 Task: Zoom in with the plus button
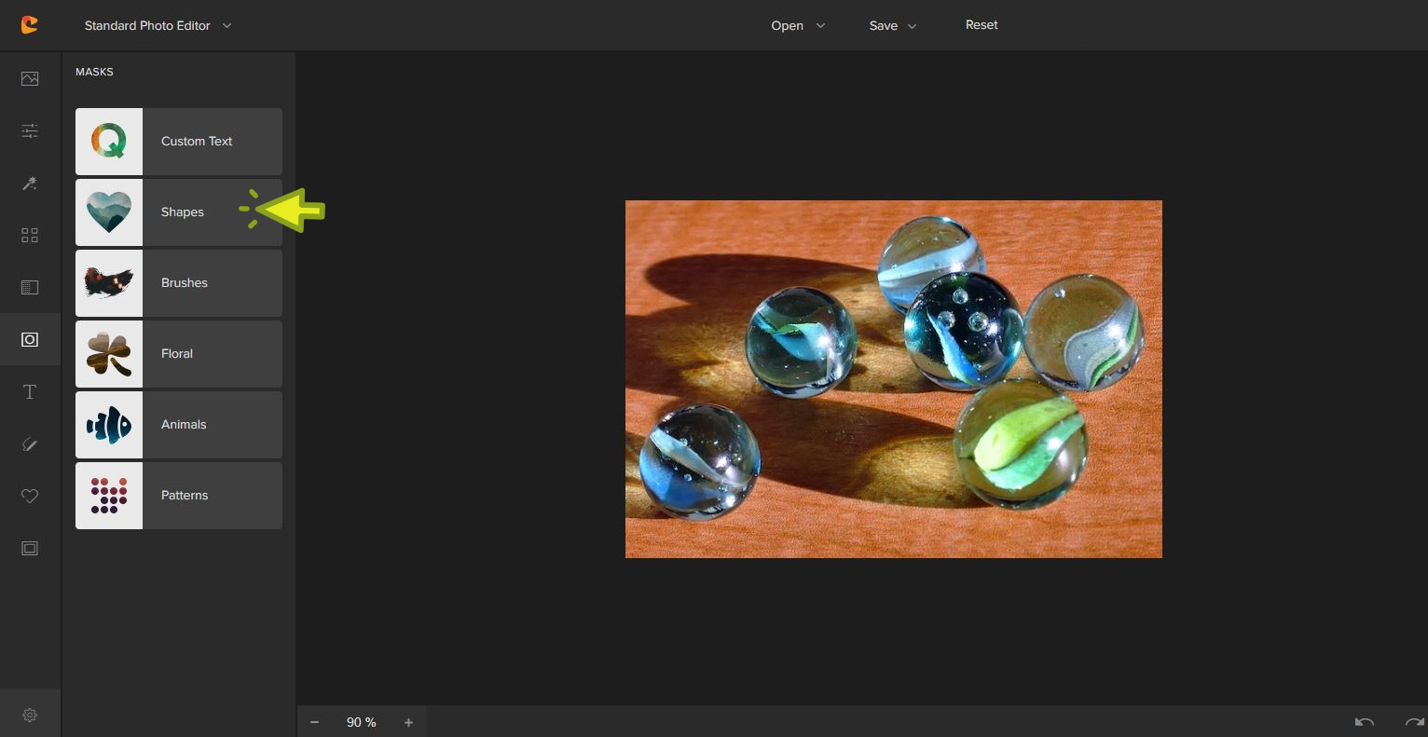pos(408,722)
